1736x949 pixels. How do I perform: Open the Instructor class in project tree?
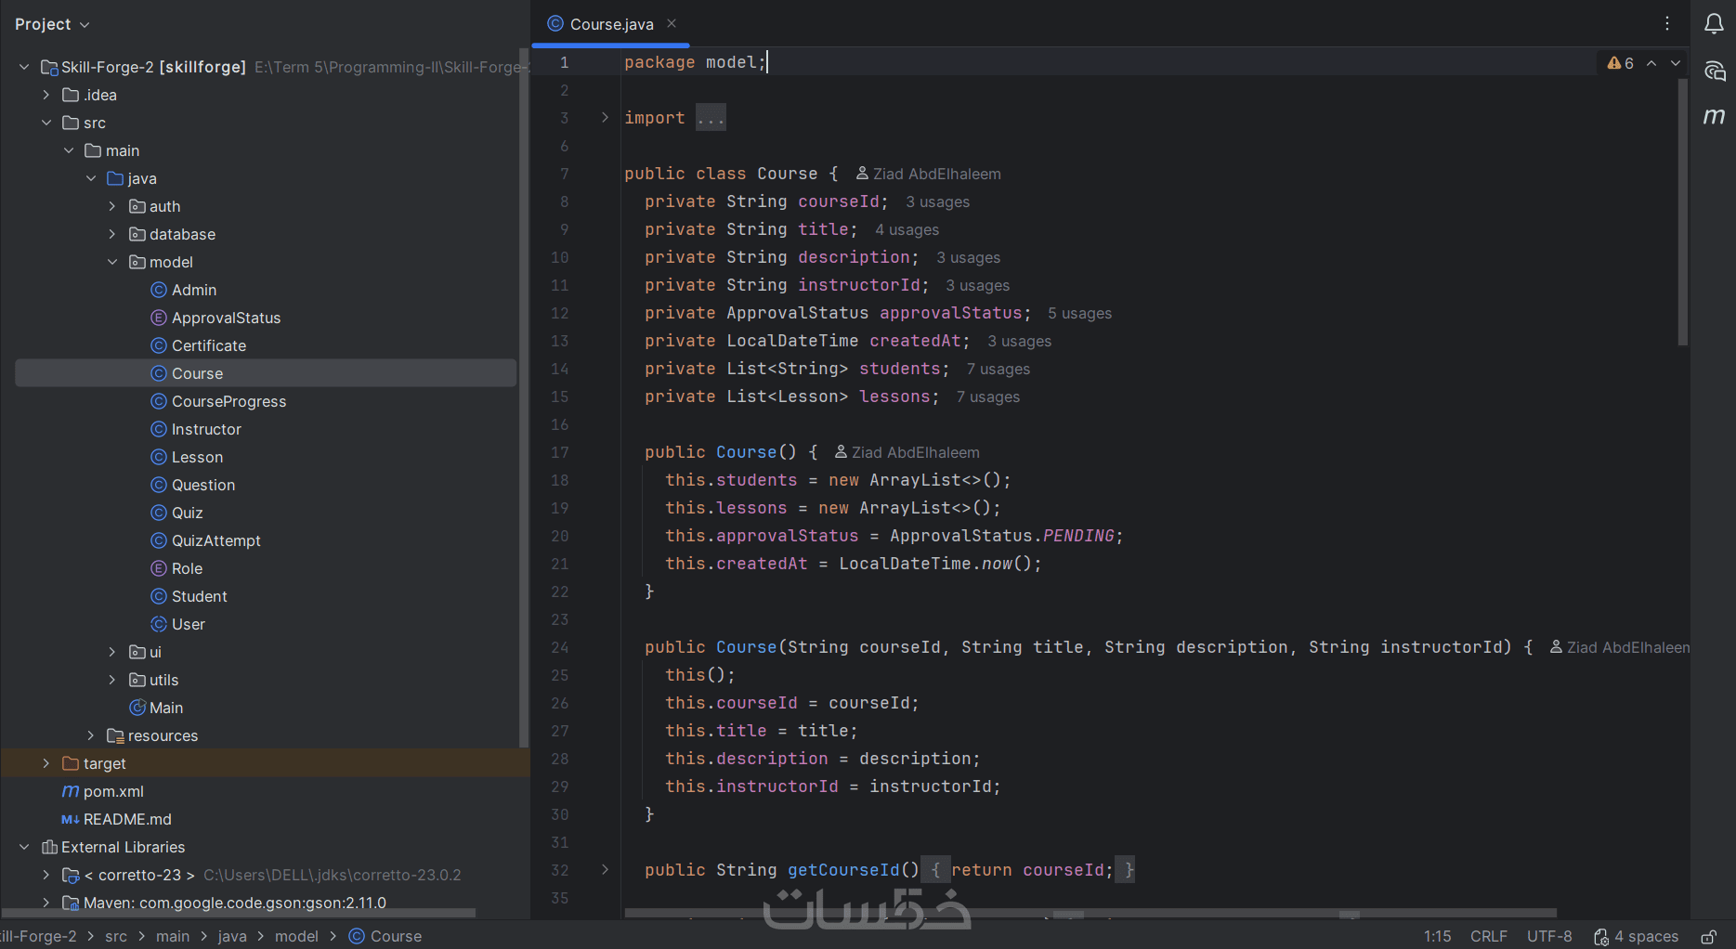[x=206, y=429]
